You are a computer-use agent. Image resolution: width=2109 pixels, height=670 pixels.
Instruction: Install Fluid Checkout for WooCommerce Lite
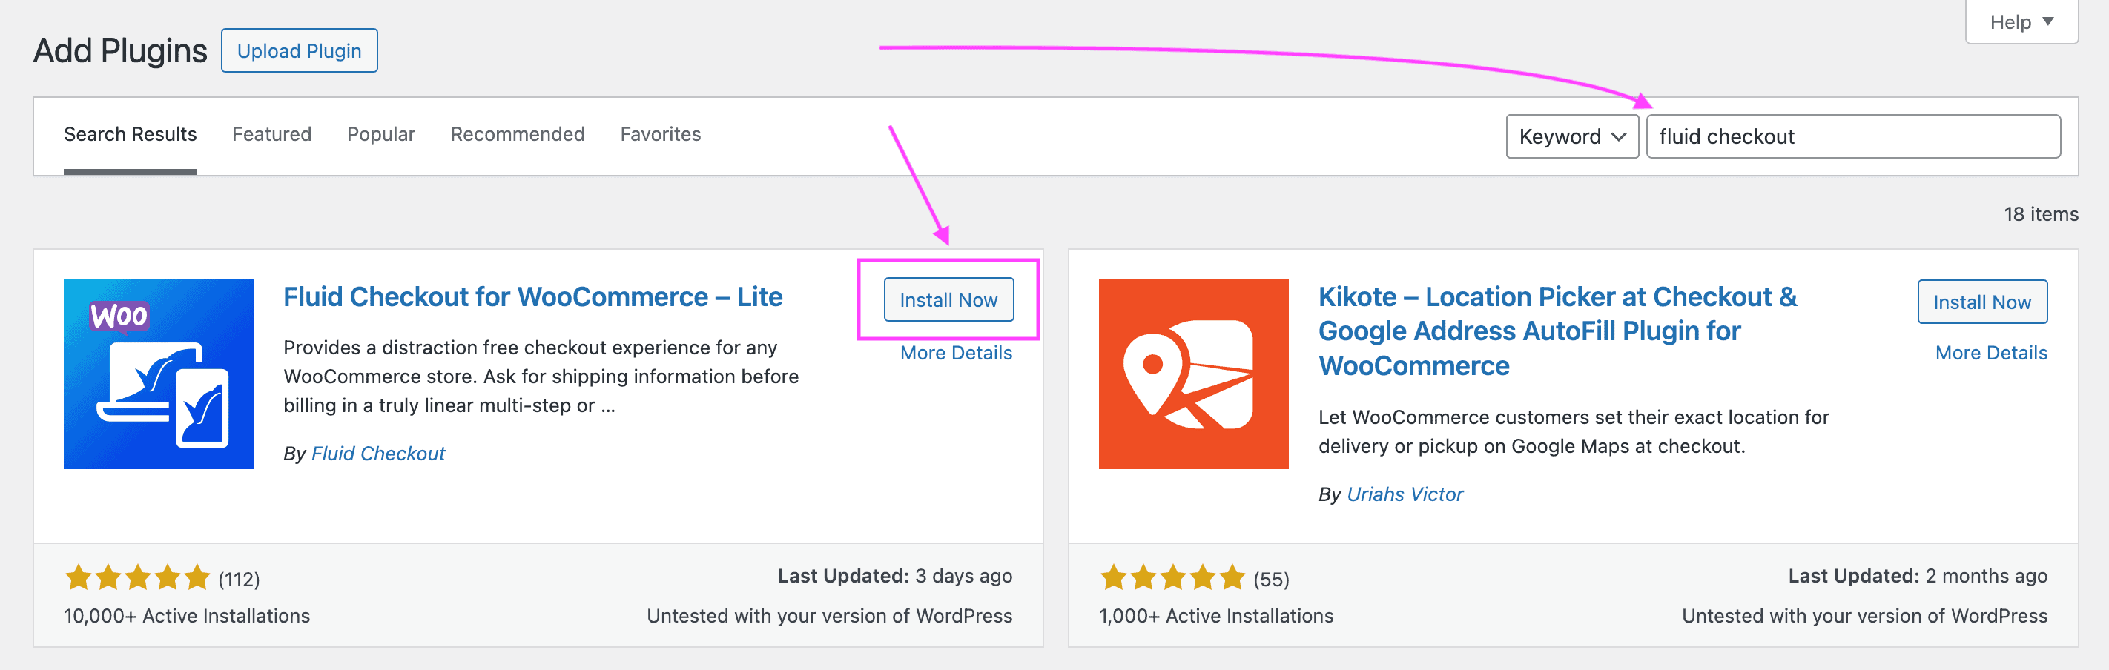948,300
